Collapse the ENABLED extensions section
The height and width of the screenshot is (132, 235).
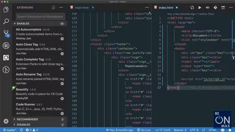point(40,23)
